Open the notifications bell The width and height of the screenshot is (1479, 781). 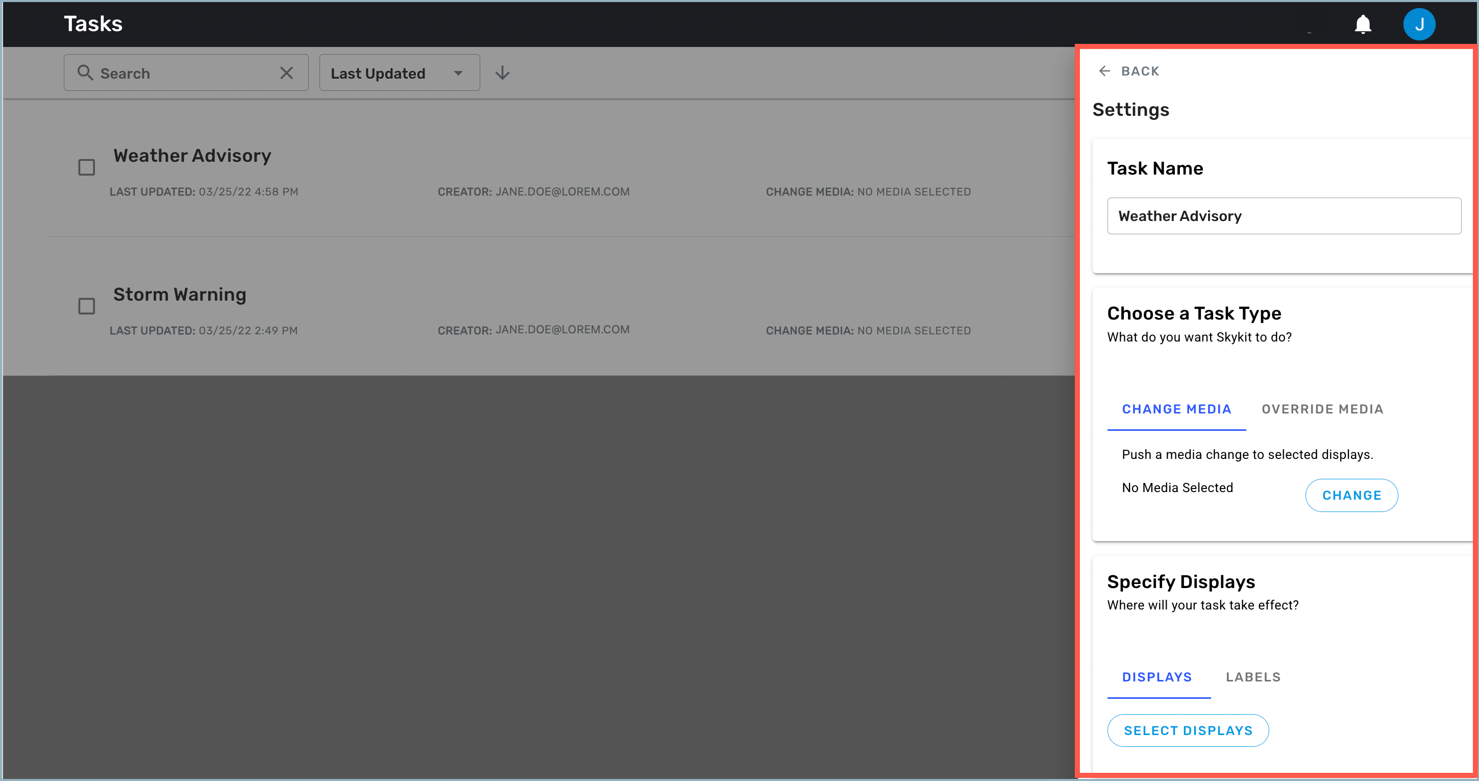tap(1363, 24)
